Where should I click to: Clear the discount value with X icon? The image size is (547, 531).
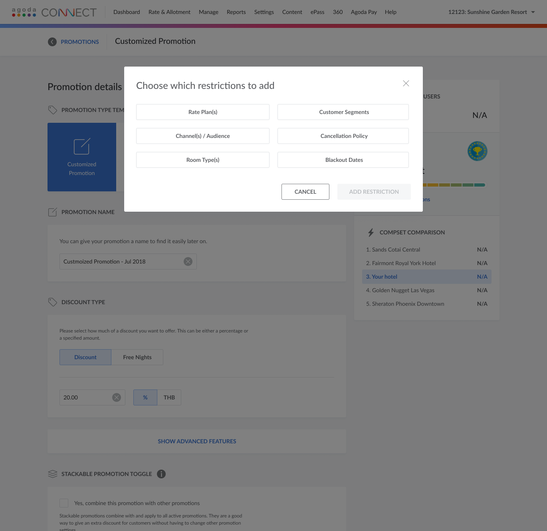117,397
